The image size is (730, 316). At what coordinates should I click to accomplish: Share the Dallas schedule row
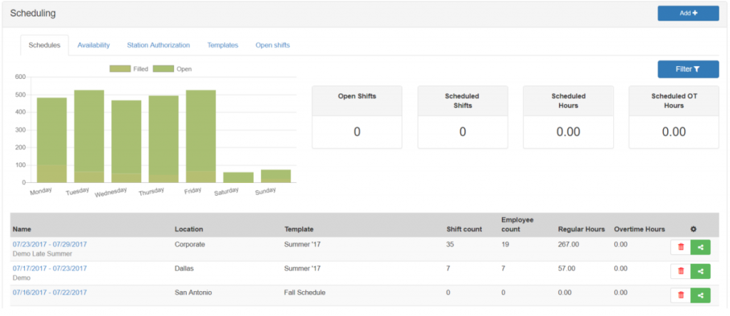(x=701, y=271)
